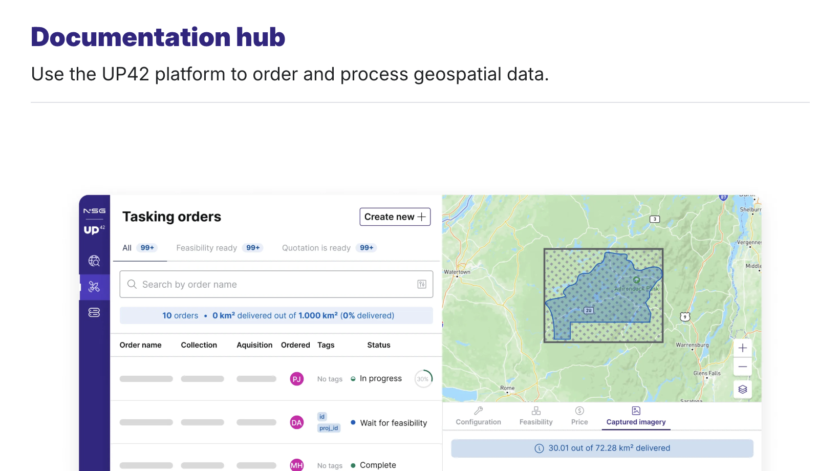Click the Documentation hub heading
Viewport: 819px width, 471px height.
coord(158,37)
